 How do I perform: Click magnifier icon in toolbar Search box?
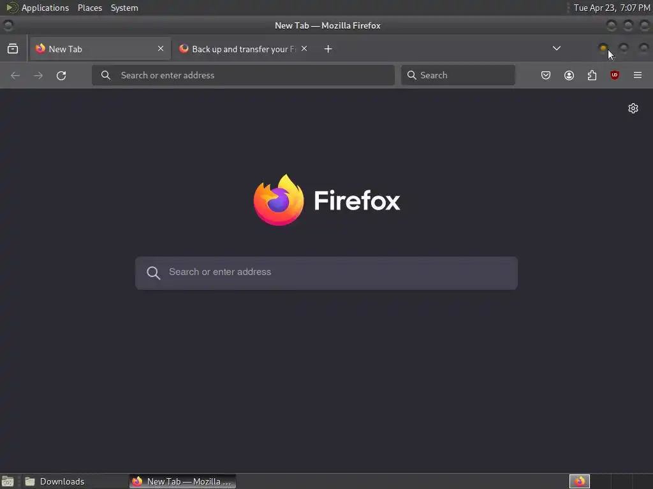click(411, 75)
